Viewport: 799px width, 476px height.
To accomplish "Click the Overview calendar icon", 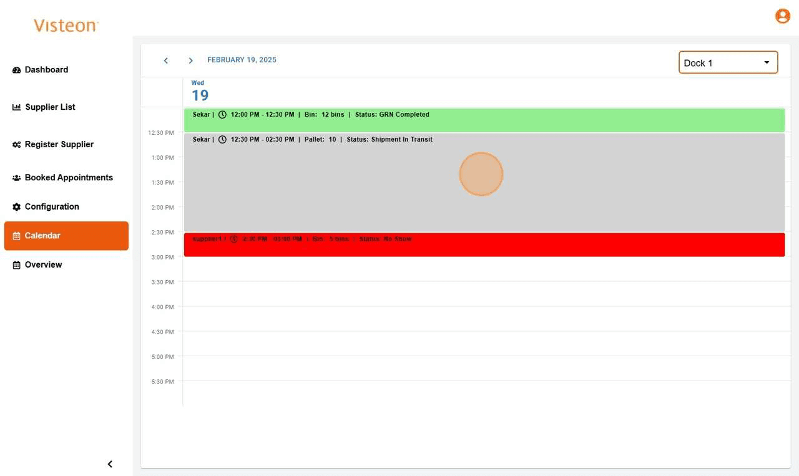I will [x=17, y=265].
